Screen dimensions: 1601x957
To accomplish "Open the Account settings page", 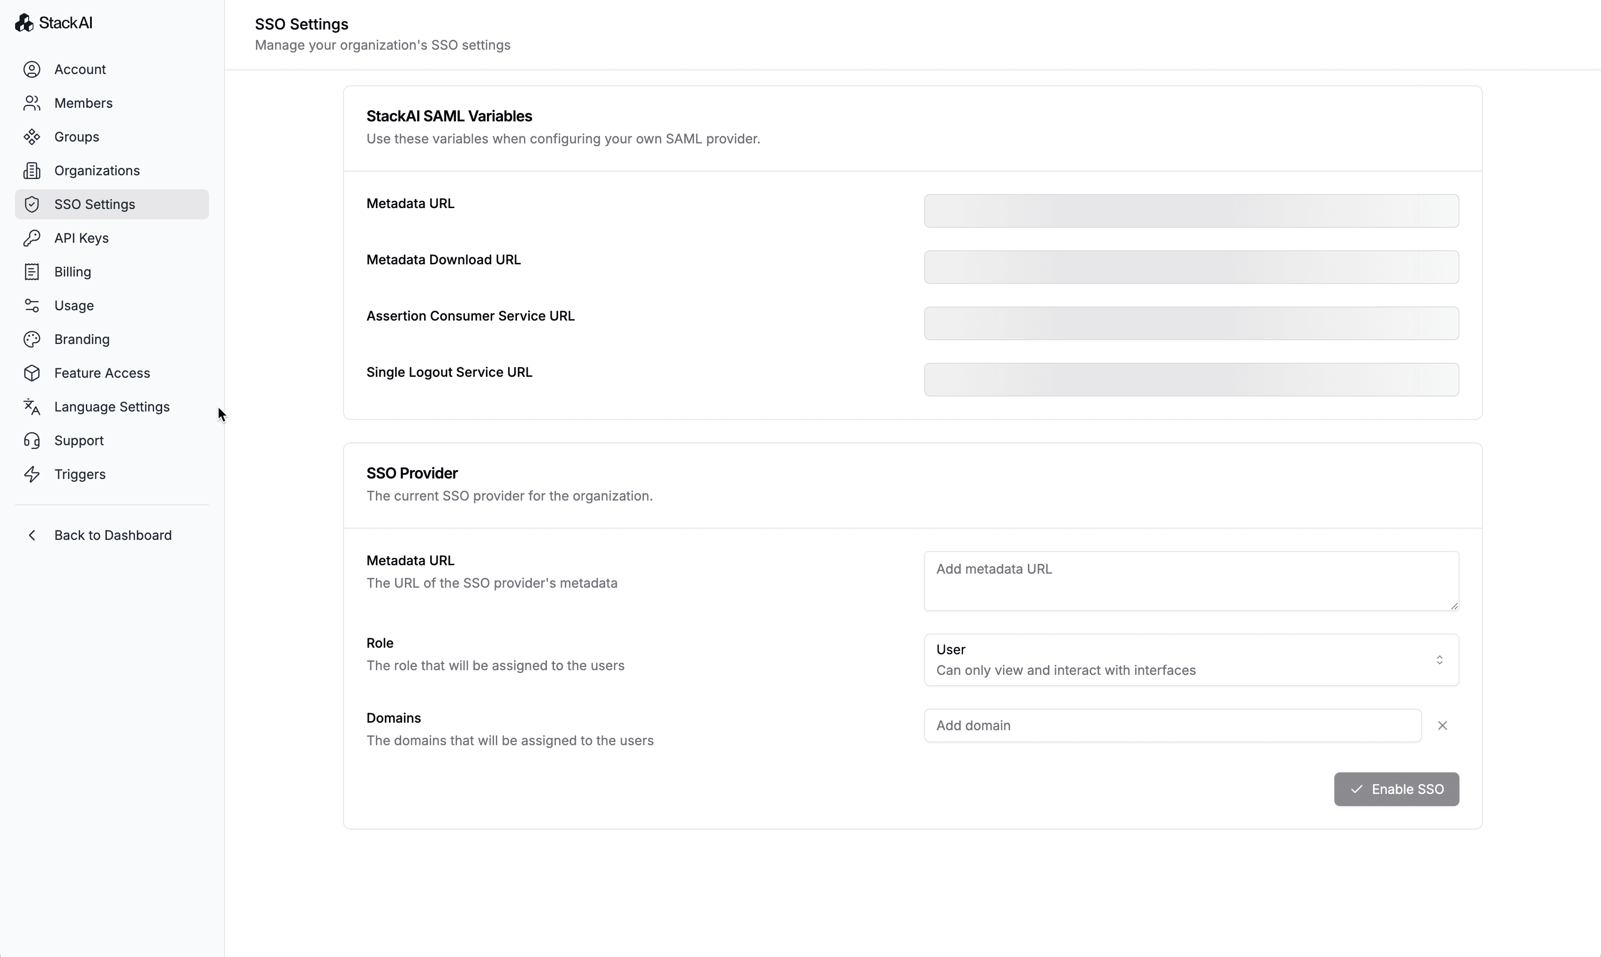I will point(80,69).
